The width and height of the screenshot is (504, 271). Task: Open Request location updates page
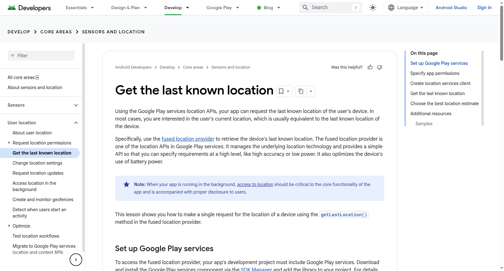[38, 173]
